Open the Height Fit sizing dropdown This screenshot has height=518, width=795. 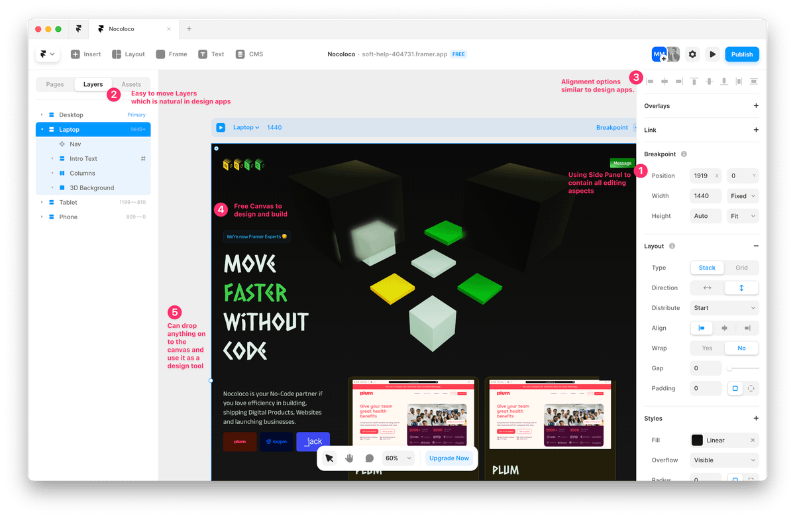pos(743,216)
